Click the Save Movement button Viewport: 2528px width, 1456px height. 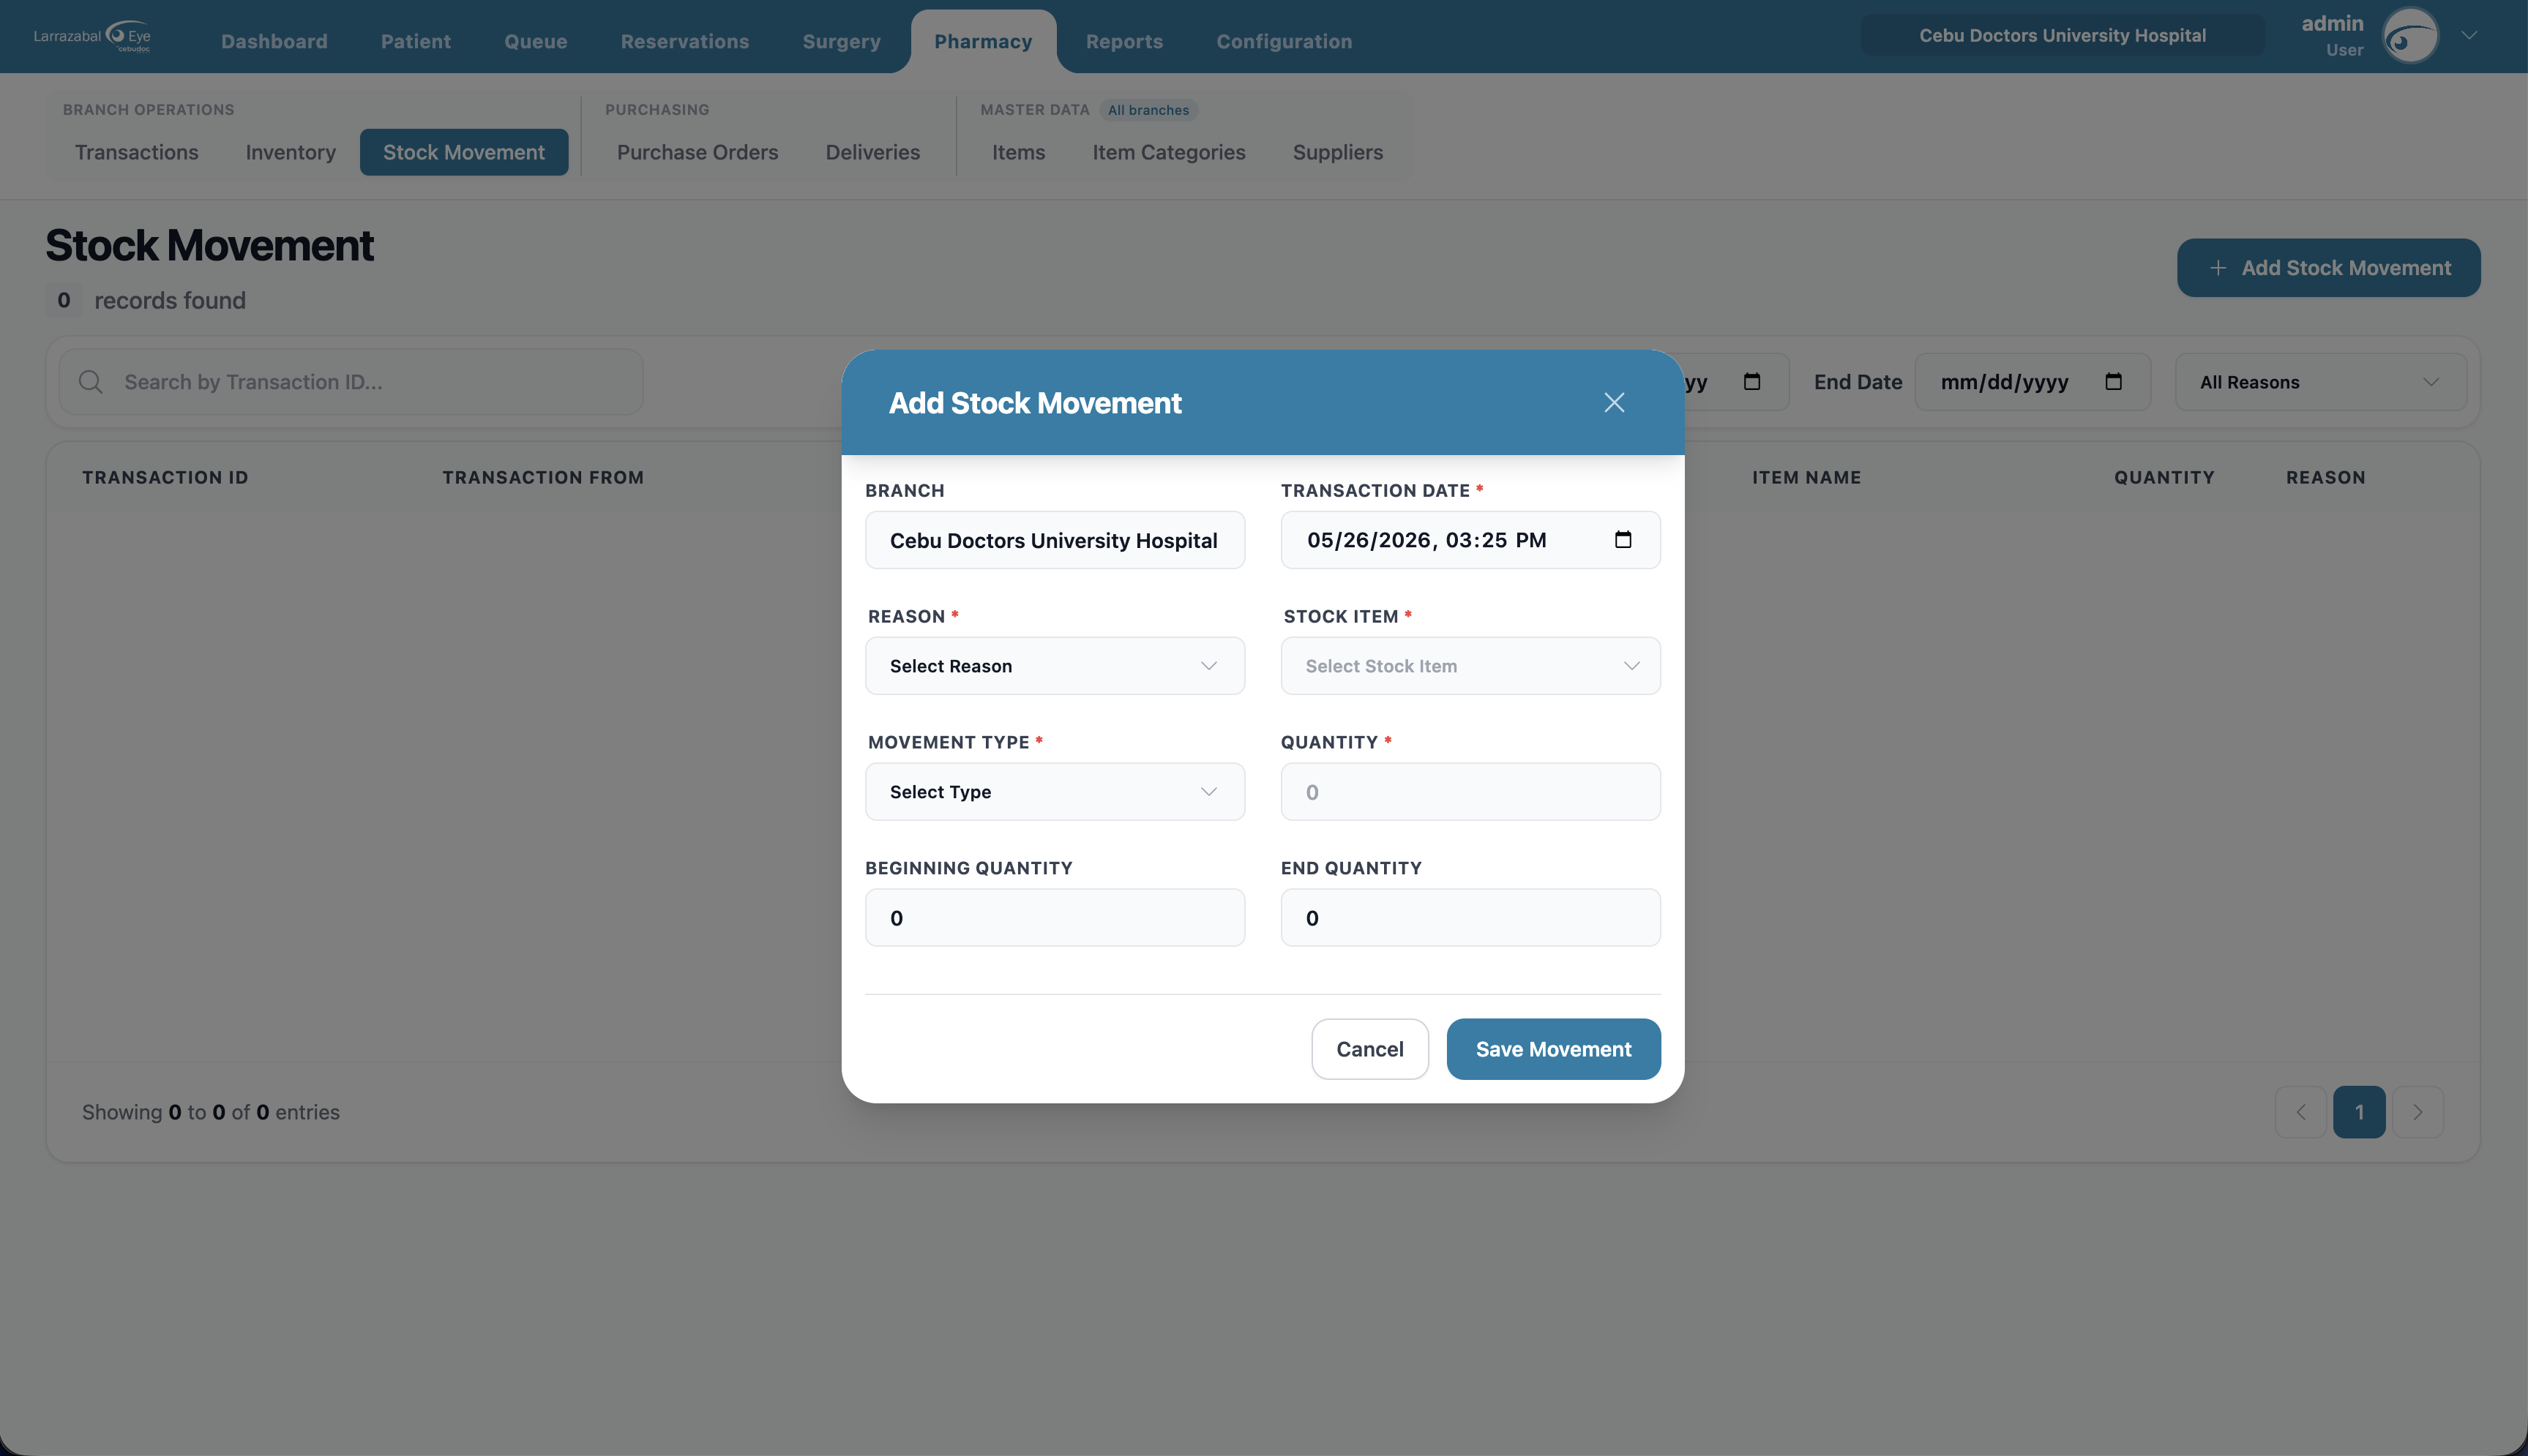1553,1049
